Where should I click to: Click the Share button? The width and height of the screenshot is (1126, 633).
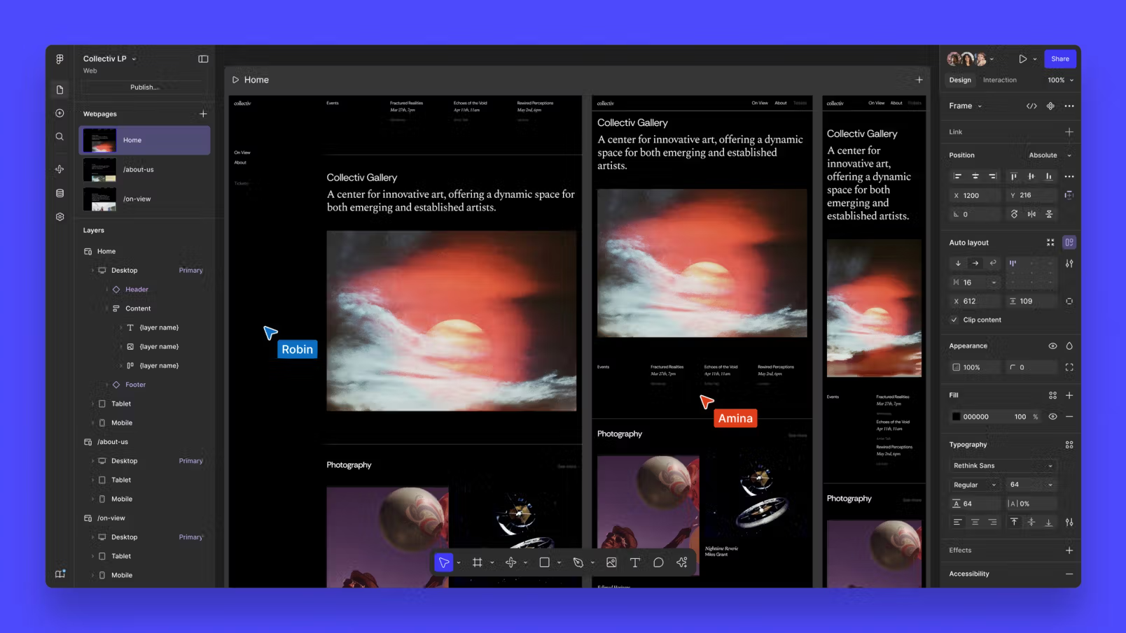click(x=1059, y=59)
